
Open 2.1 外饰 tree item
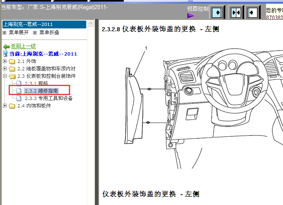(x=27, y=61)
